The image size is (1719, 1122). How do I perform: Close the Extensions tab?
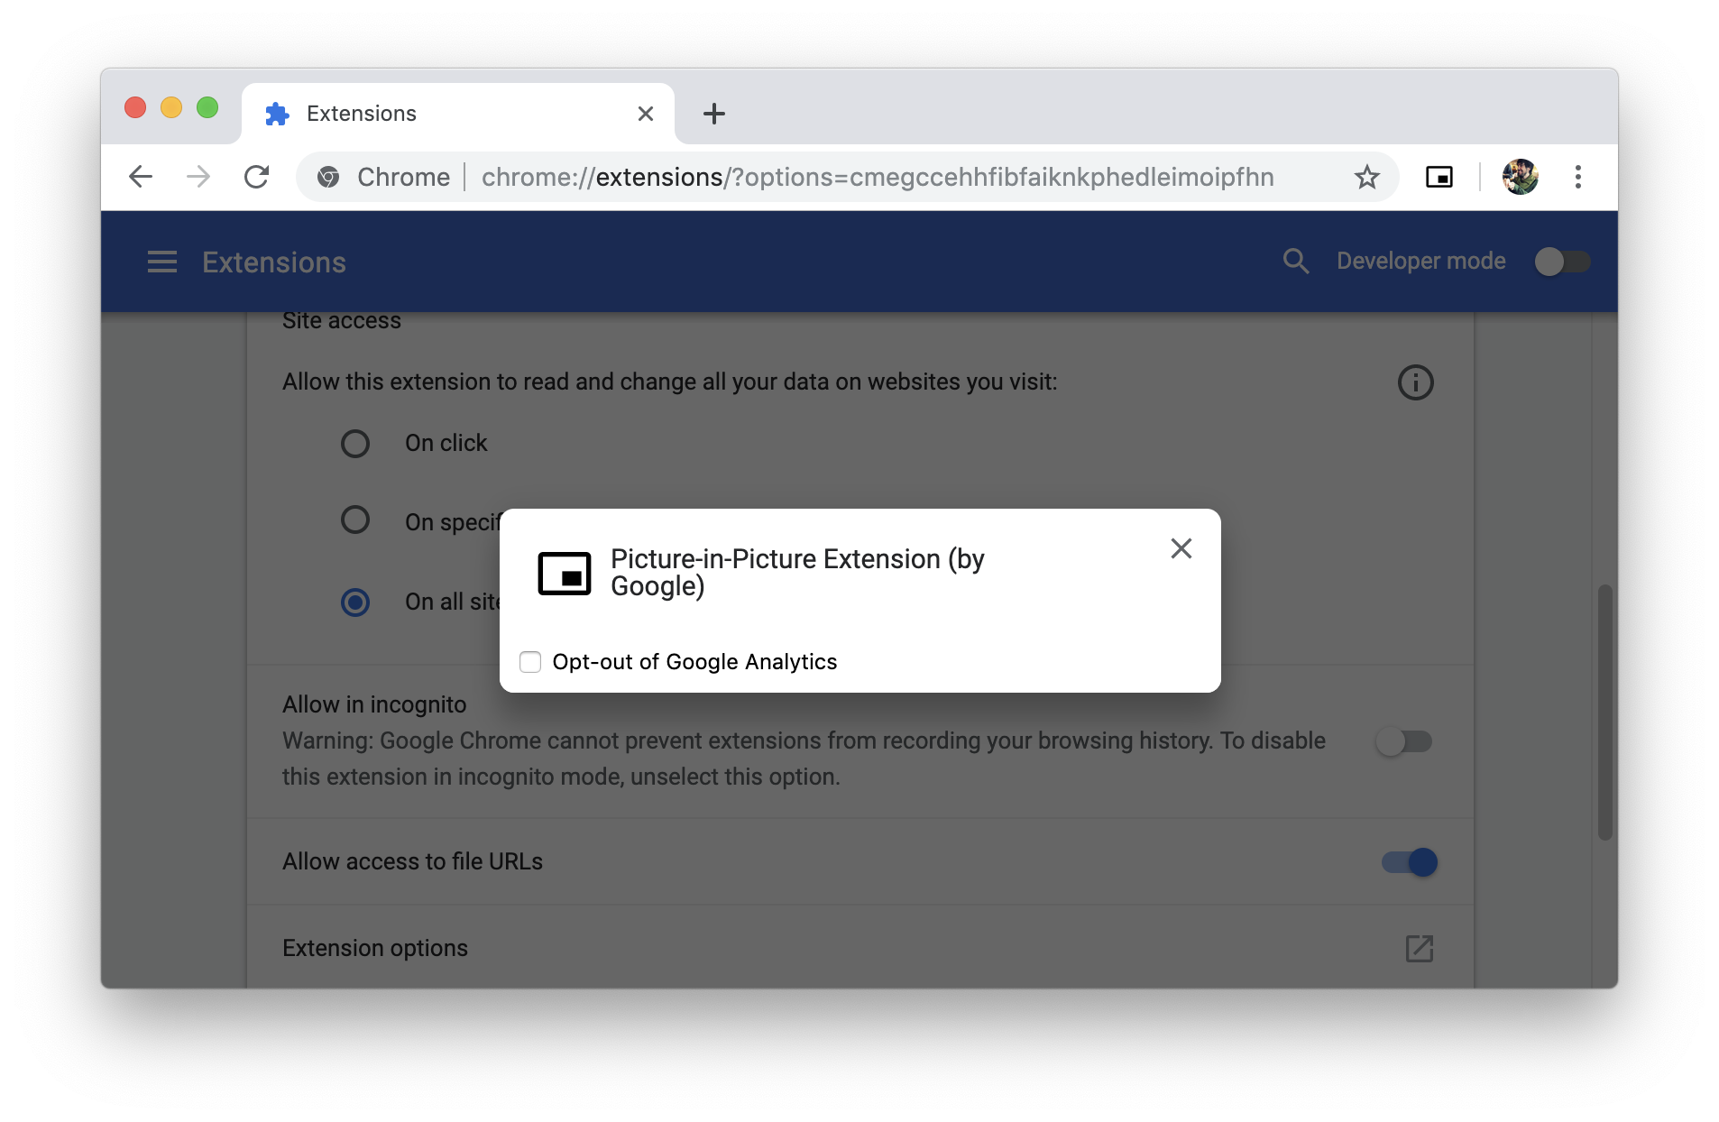[646, 114]
